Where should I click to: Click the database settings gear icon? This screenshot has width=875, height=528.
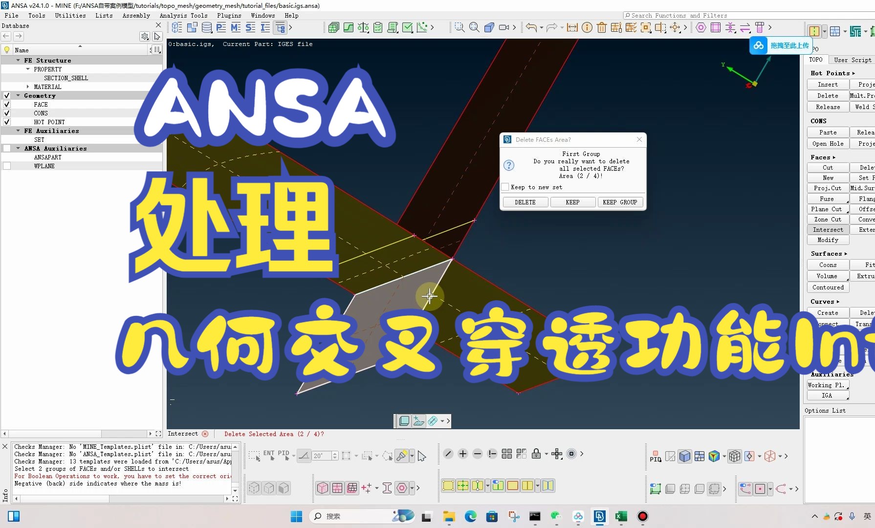click(x=145, y=36)
